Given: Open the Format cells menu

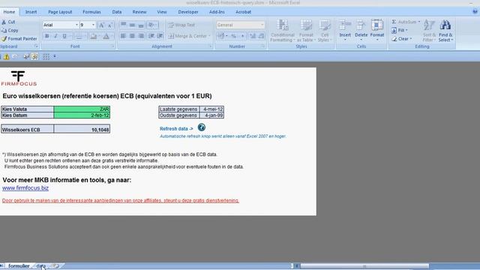Looking at the screenshot, I should (x=377, y=31).
